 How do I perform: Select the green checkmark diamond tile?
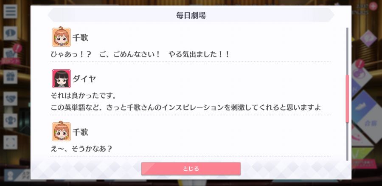click(x=363, y=152)
